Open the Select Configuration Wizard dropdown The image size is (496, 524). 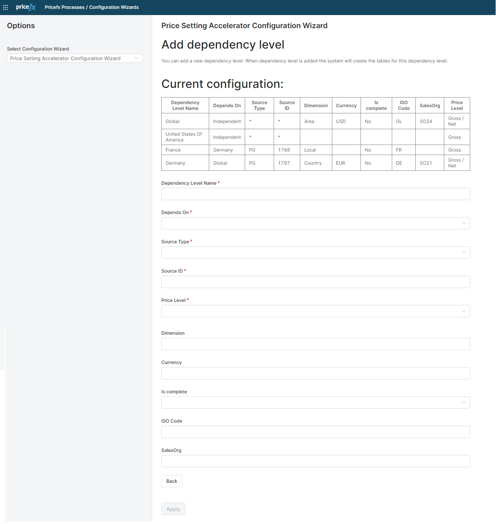pos(74,58)
